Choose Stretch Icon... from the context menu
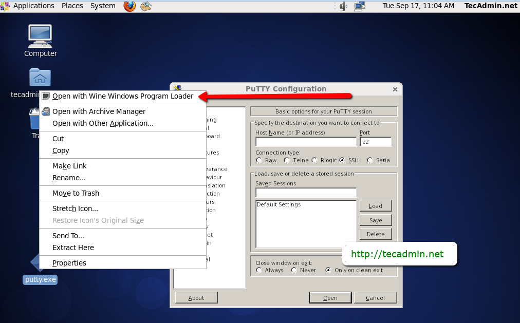The image size is (520, 323). tap(123, 208)
